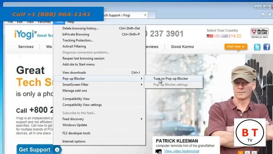Launch Windows Update from Tools menu
This screenshot has height=154, width=273.
point(99,125)
